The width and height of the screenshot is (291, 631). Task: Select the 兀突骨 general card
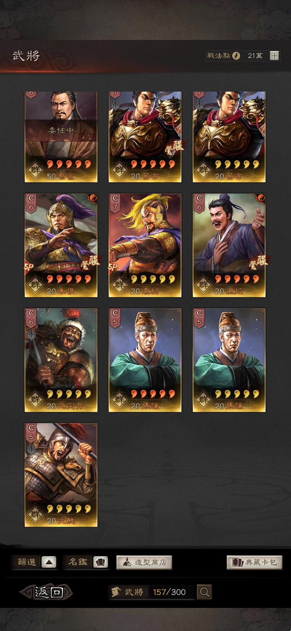61,360
